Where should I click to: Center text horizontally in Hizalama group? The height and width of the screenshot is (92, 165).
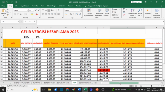point(46,14)
